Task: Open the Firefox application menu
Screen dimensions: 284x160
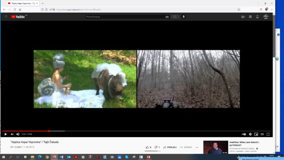Action: coord(271,10)
